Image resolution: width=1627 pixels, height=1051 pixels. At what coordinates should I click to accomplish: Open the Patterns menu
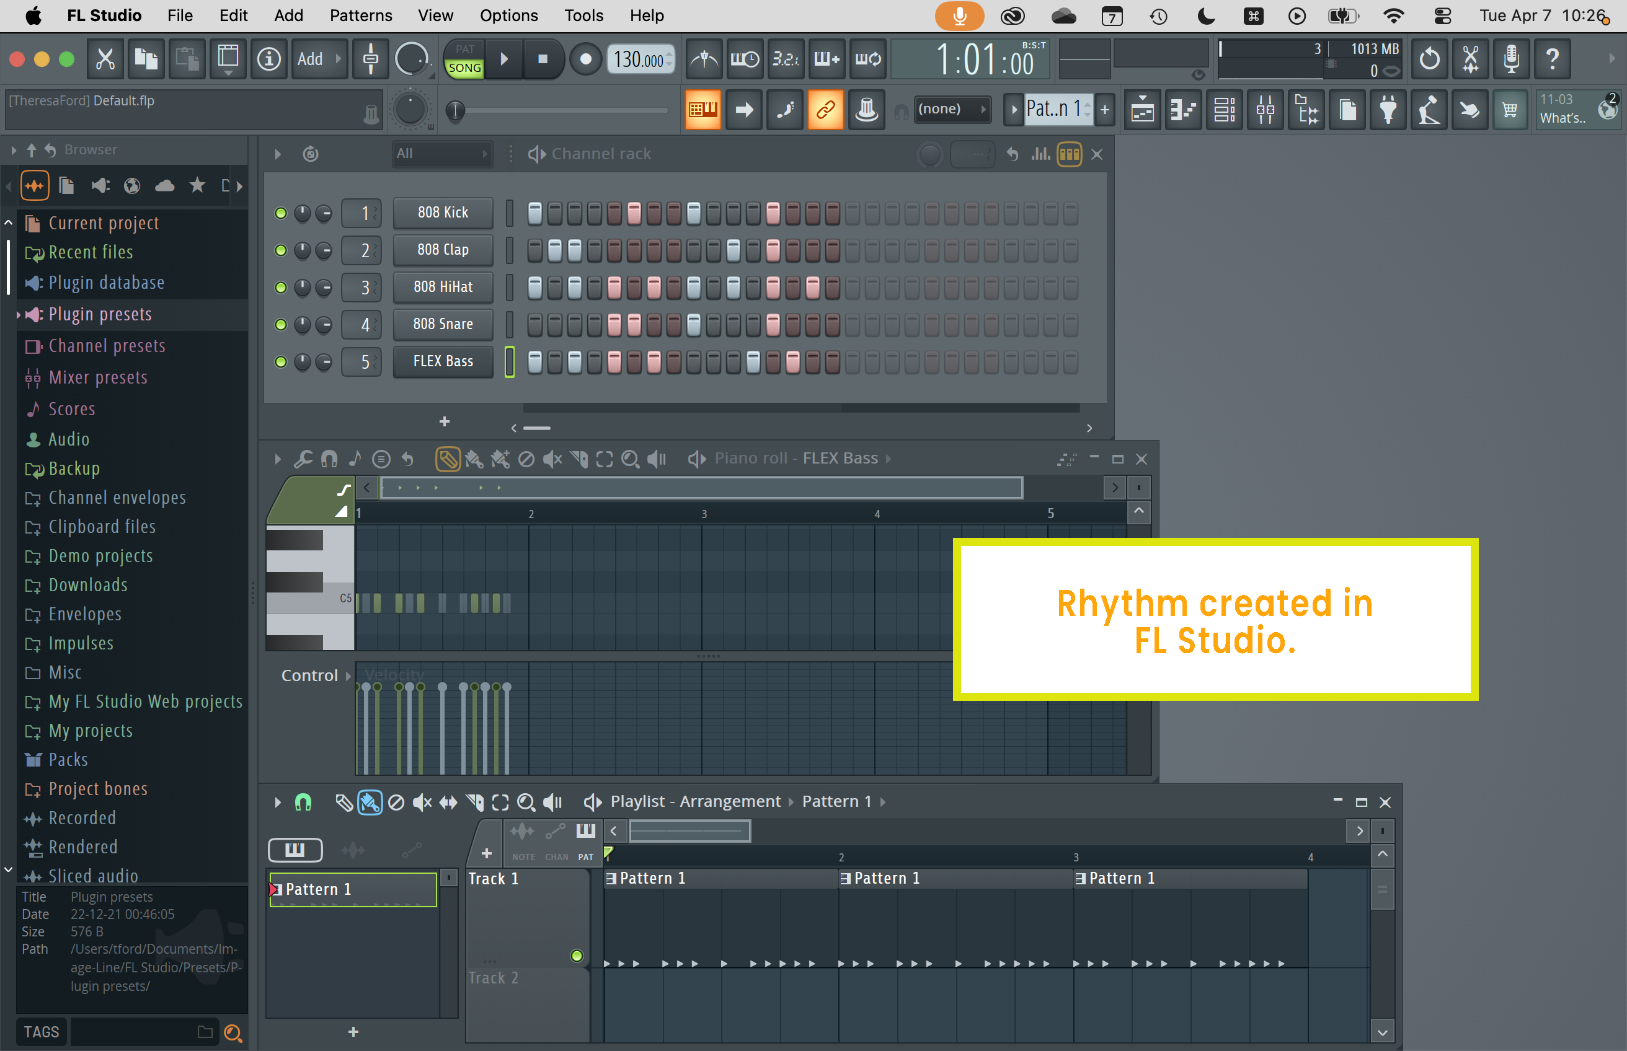click(x=360, y=15)
